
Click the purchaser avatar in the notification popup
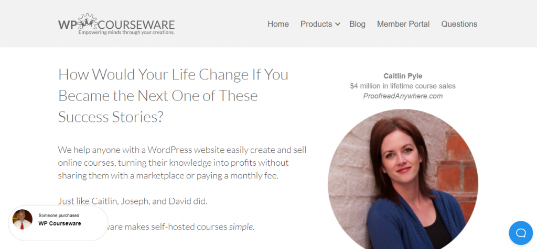(x=22, y=219)
